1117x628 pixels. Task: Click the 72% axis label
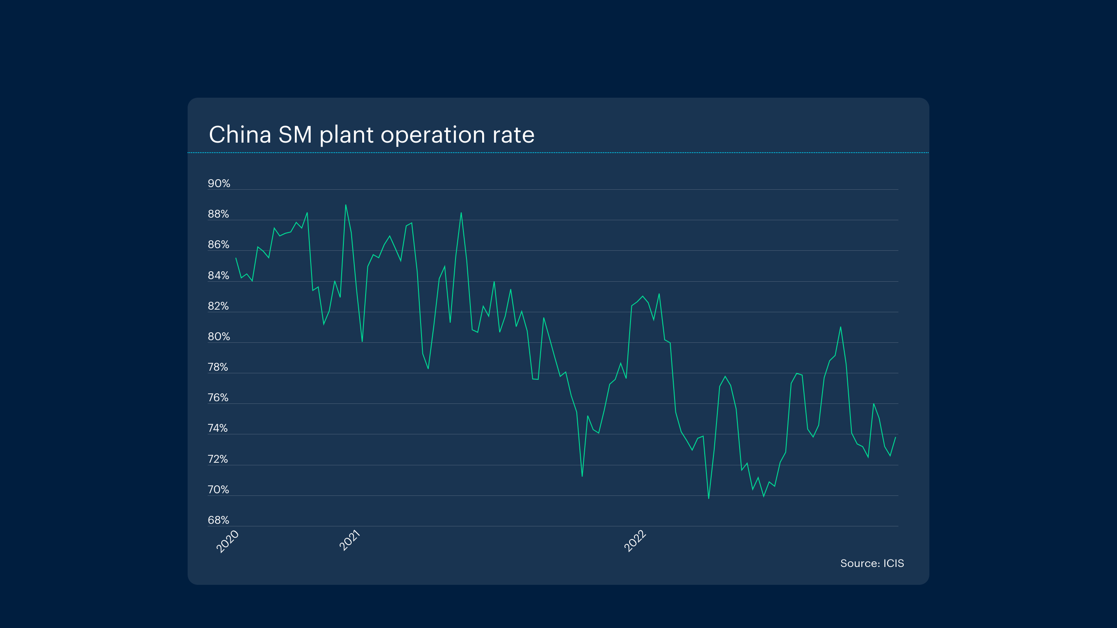click(x=218, y=459)
